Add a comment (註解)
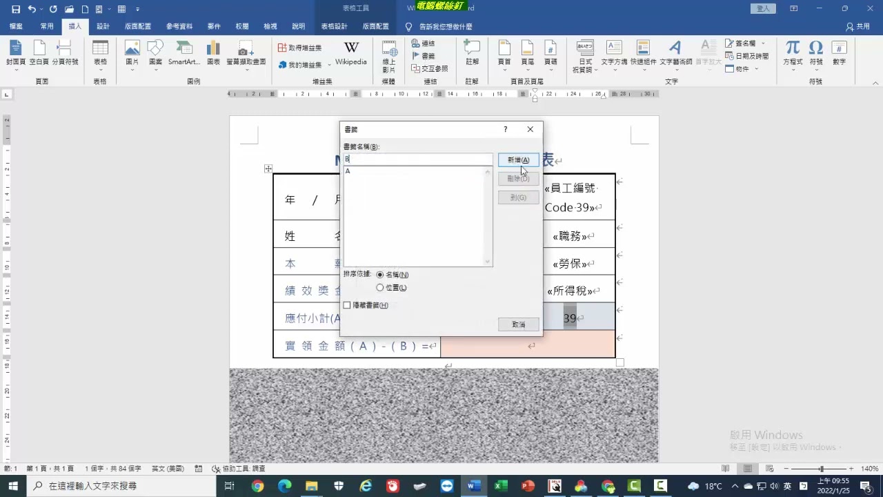This screenshot has width=883, height=497. pyautogui.click(x=472, y=52)
